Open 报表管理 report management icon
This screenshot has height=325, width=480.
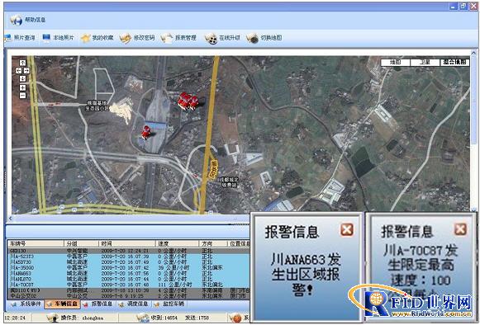click(167, 38)
